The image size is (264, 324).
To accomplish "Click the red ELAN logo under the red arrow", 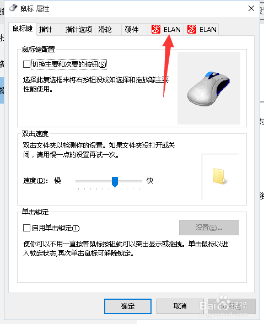I will tap(155, 29).
